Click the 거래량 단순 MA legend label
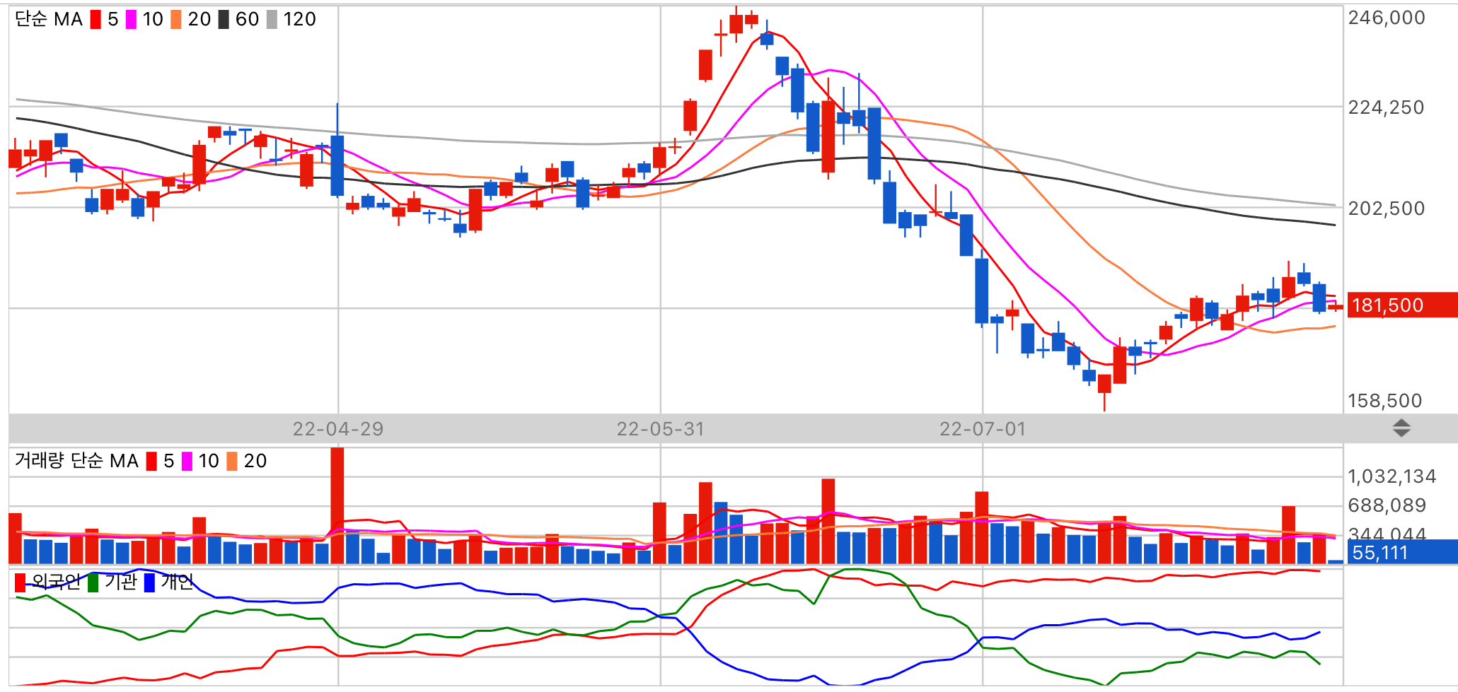Screen dimensions: 1458x692 tap(76, 461)
